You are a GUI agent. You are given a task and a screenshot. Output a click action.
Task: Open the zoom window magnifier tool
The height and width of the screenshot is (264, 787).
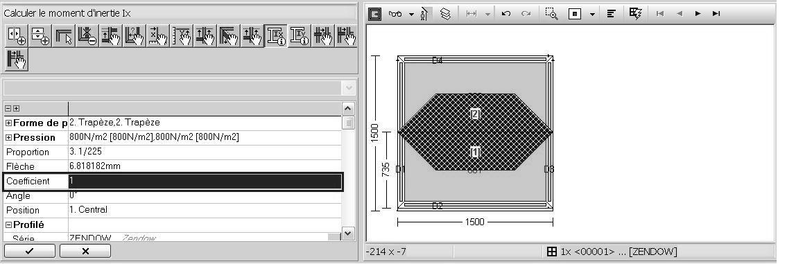click(x=552, y=14)
